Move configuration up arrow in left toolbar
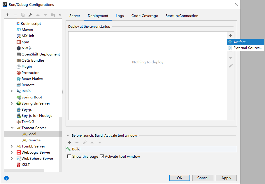 (38, 15)
